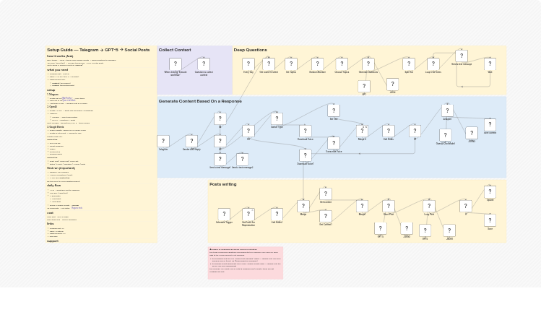Viewport: 541px width, 325px height.
Task: Select the Merge 3 node
Action: point(362,131)
